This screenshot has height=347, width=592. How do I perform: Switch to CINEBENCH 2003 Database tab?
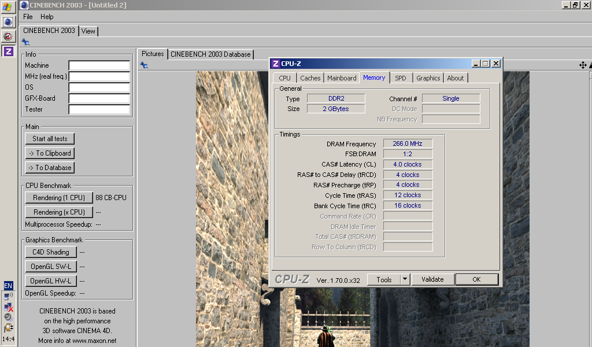(x=210, y=54)
